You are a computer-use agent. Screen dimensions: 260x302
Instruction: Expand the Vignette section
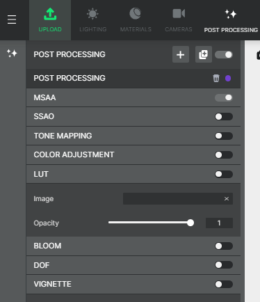[x=133, y=284]
